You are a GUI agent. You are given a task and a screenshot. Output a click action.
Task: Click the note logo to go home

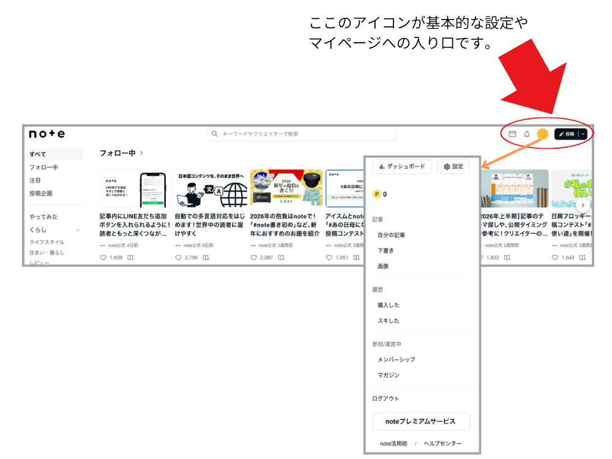coord(46,134)
